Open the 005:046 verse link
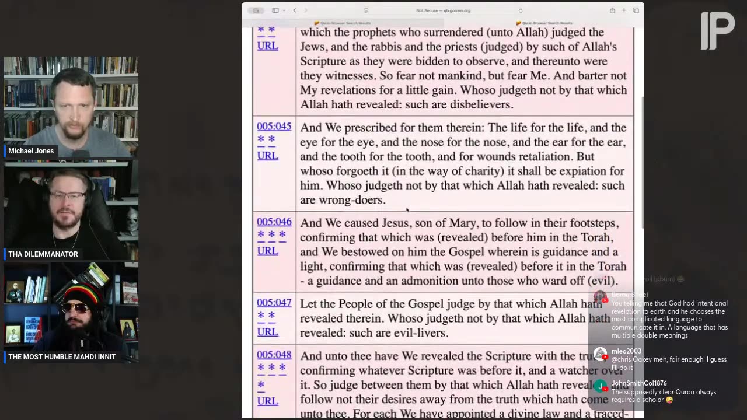This screenshot has width=747, height=420. click(274, 222)
